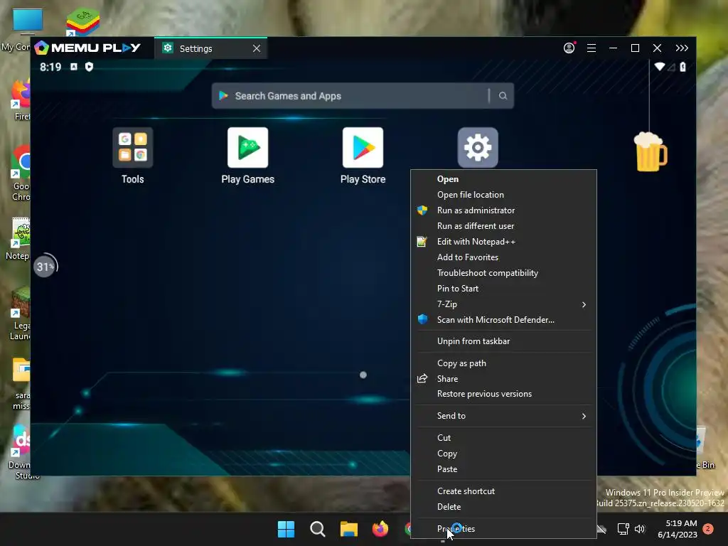Open Properties from the context menu
The width and height of the screenshot is (728, 546).
(504, 529)
